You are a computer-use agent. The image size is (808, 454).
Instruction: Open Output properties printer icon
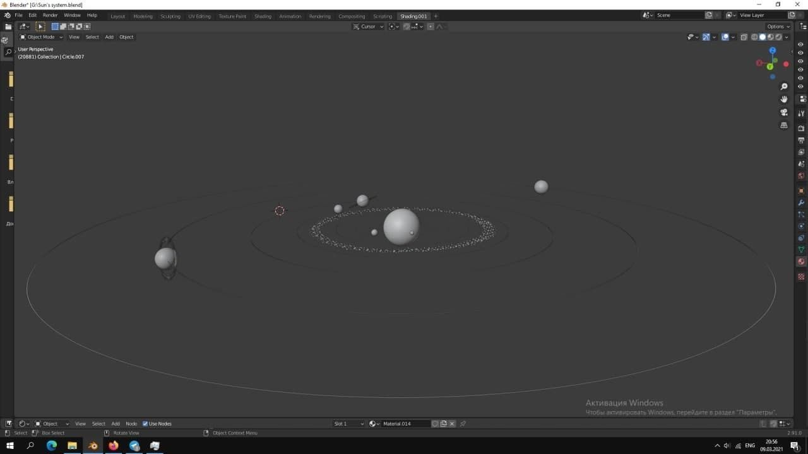pyautogui.click(x=801, y=140)
